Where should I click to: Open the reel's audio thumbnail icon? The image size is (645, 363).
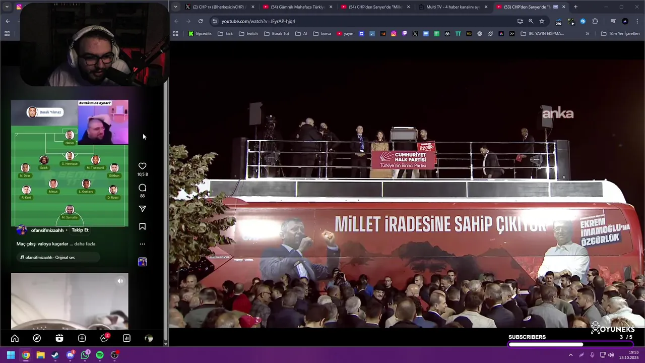(x=142, y=262)
